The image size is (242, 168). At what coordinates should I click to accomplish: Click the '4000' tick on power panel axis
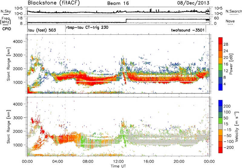18,42
